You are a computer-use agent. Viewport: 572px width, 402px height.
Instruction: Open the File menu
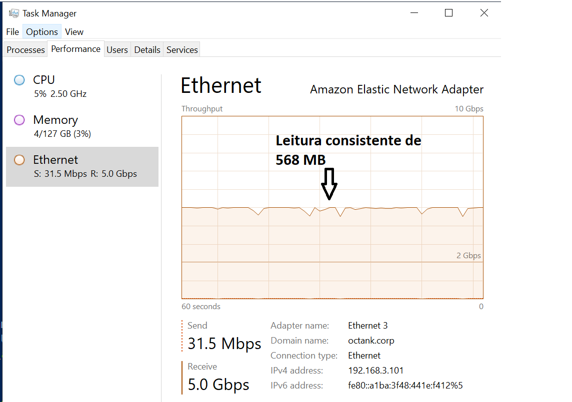point(12,32)
